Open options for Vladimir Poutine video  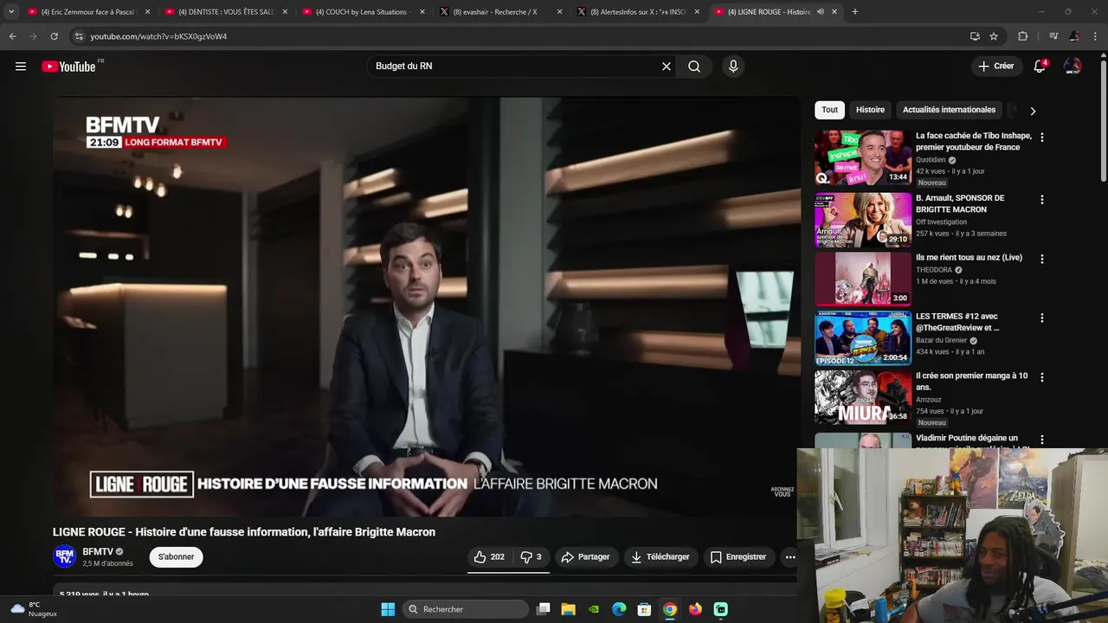[1042, 440]
